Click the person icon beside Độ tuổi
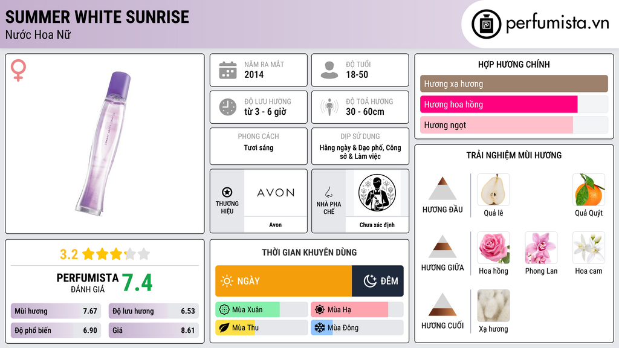This screenshot has height=348, width=619. tap(329, 70)
